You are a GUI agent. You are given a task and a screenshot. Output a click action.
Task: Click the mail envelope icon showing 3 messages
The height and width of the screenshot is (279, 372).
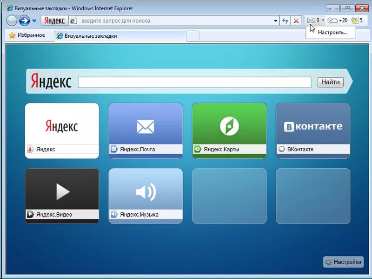click(x=311, y=20)
